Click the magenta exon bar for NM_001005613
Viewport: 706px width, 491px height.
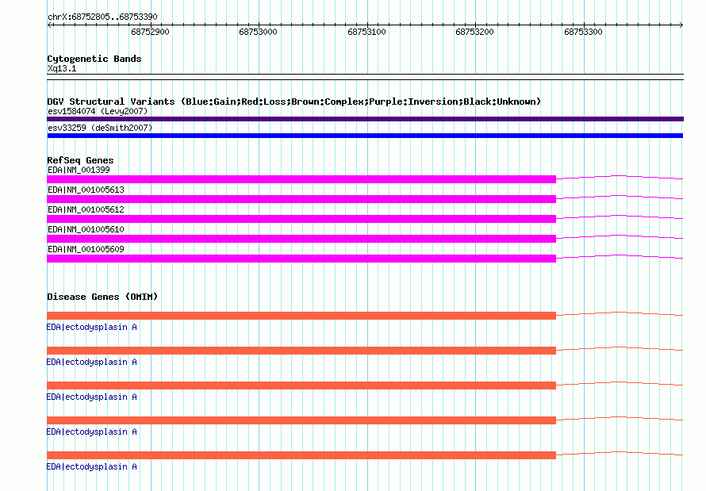pos(301,199)
